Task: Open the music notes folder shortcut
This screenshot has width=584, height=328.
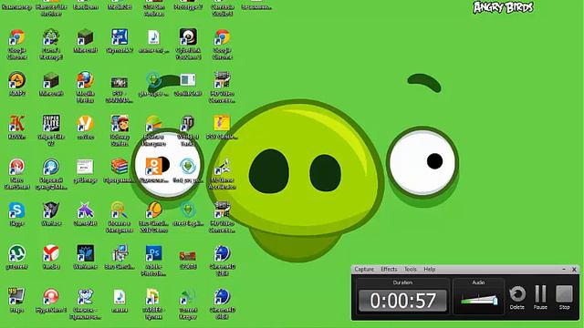Action: click(x=154, y=297)
